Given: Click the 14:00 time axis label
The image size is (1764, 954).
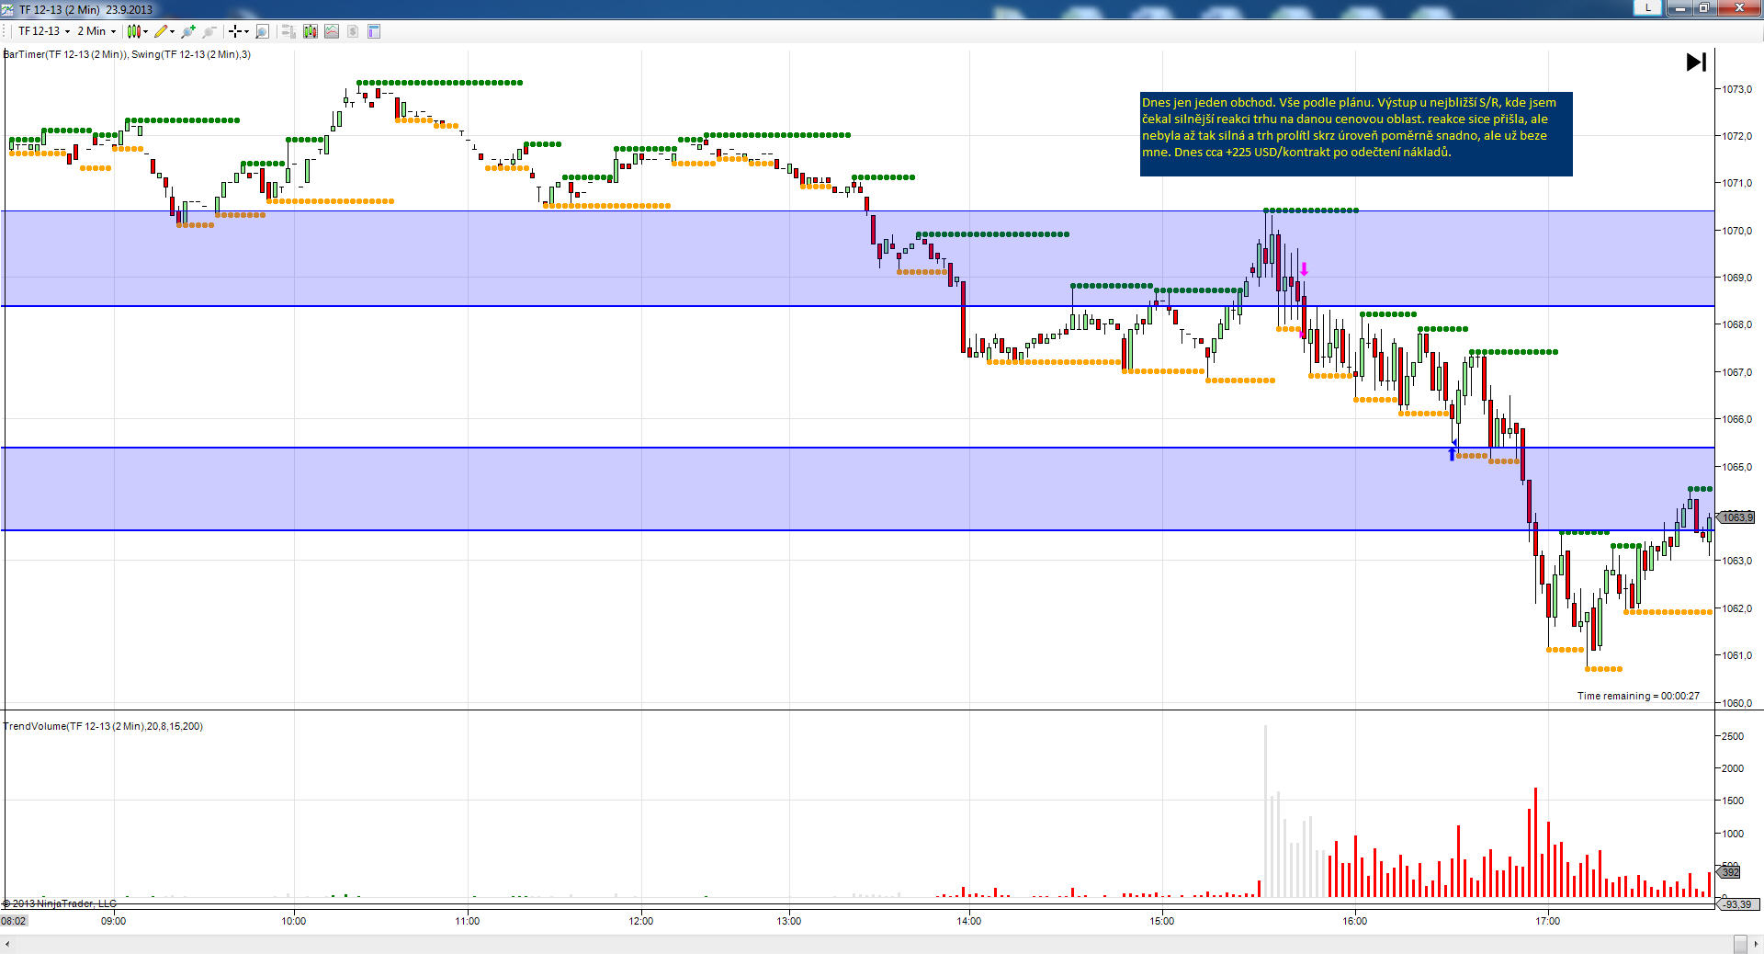Looking at the screenshot, I should coord(968,921).
